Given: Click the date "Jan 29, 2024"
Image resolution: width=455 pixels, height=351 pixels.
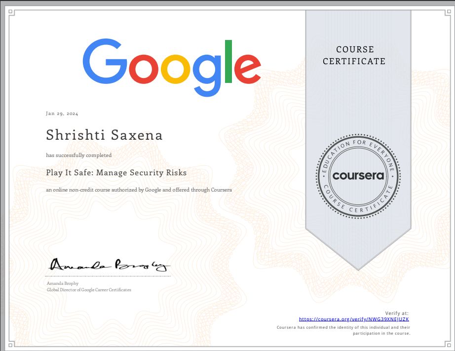Looking at the screenshot, I should coord(62,114).
